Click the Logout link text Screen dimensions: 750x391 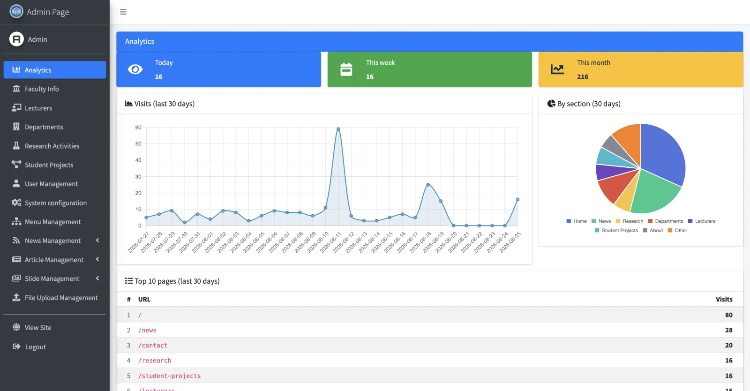pos(36,347)
